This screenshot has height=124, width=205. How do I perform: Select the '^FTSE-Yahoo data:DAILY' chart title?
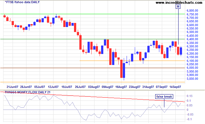(22, 2)
